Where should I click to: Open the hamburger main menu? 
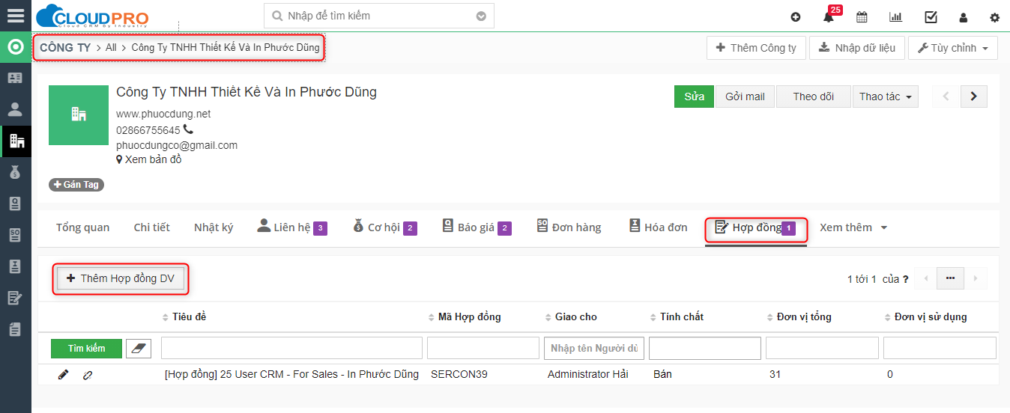pos(15,16)
